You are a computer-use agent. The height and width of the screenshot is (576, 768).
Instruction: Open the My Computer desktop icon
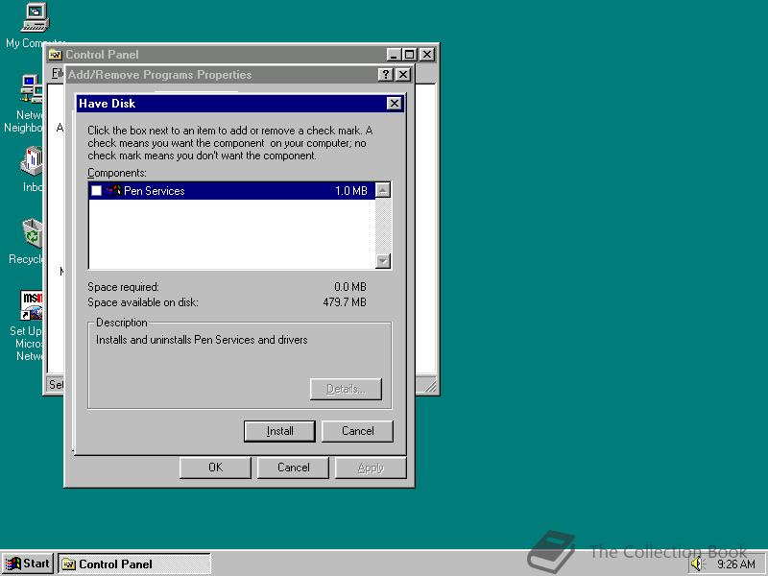(x=36, y=17)
